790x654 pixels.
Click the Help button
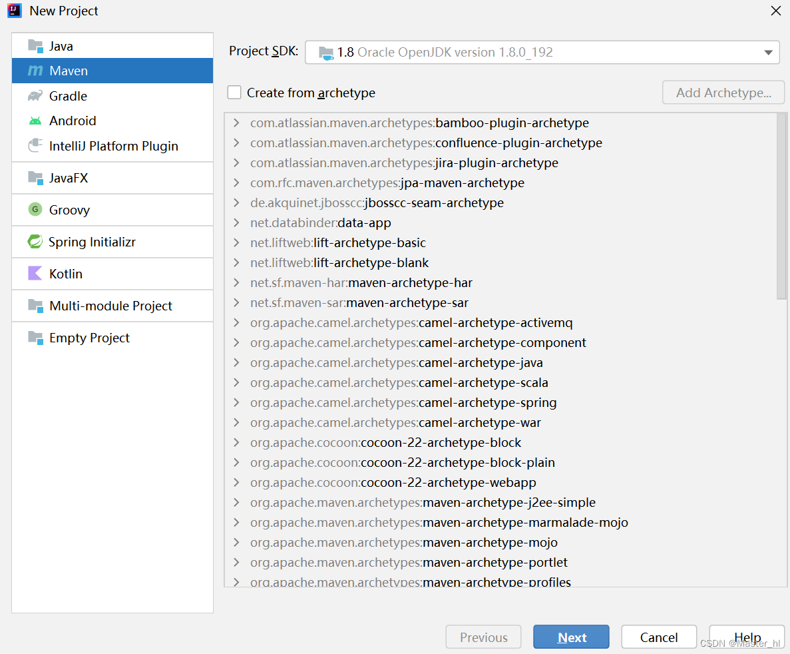point(747,637)
